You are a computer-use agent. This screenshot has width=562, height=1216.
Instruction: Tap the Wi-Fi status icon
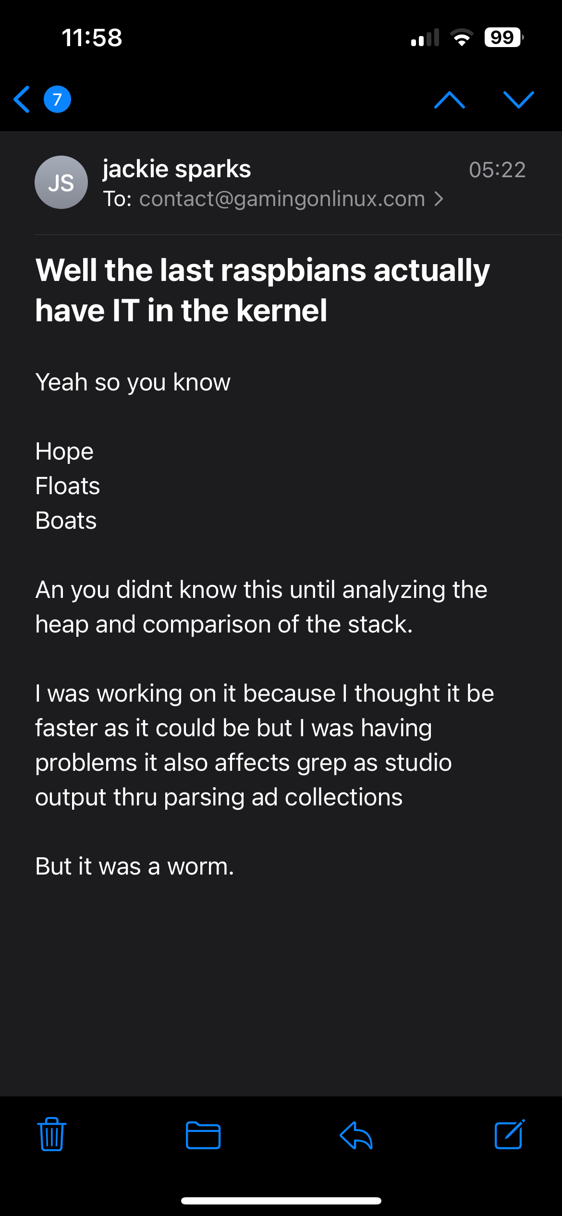[x=462, y=37]
